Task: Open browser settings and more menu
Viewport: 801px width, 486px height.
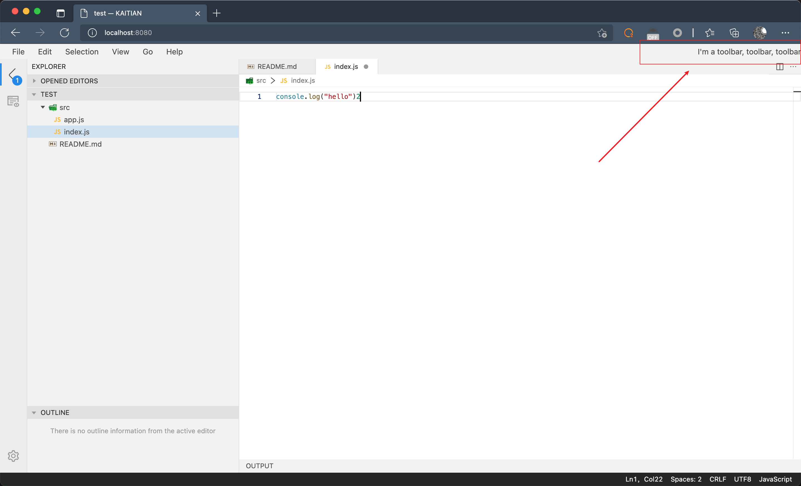Action: pos(785,33)
